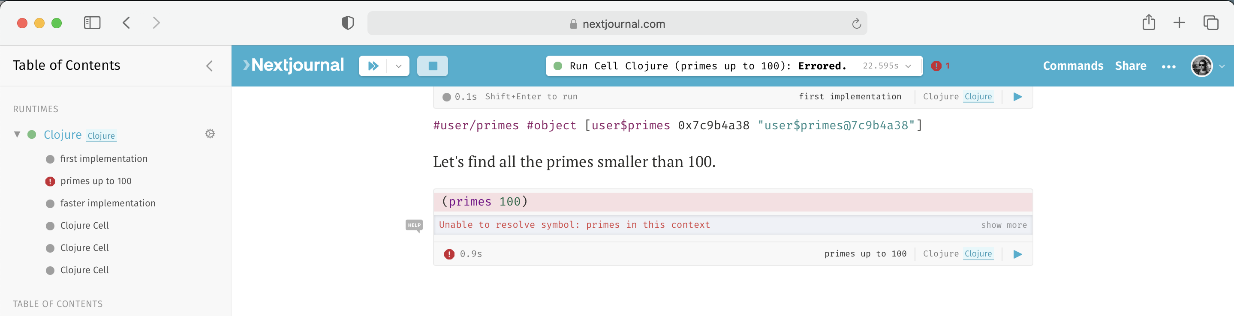Click the Share button
1234x316 pixels.
coord(1131,66)
